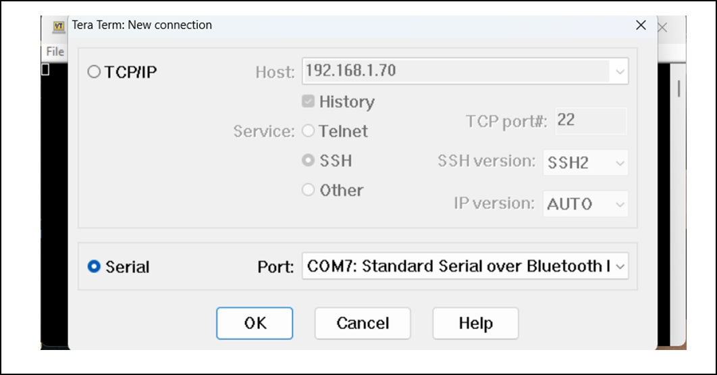Select the SSH service radio button

point(309,161)
